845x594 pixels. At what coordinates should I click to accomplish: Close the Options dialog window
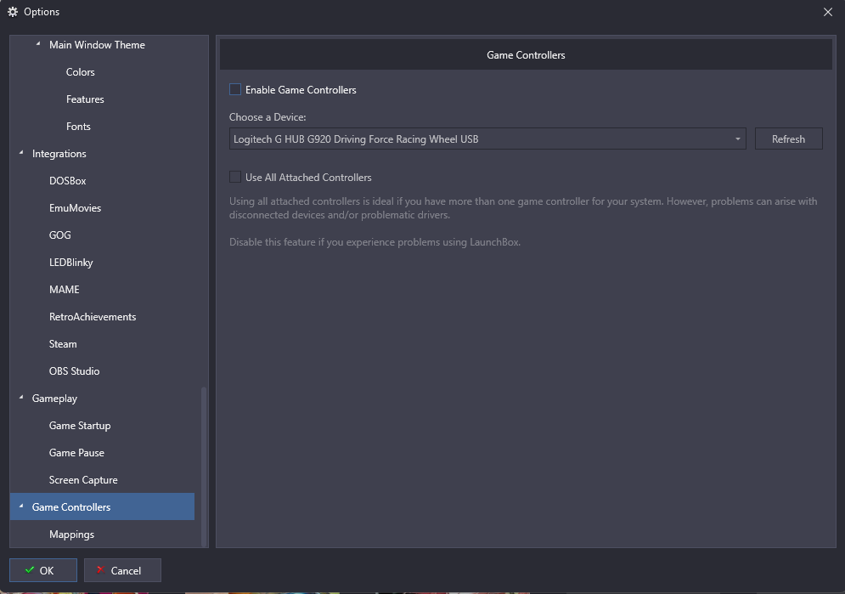pyautogui.click(x=828, y=12)
